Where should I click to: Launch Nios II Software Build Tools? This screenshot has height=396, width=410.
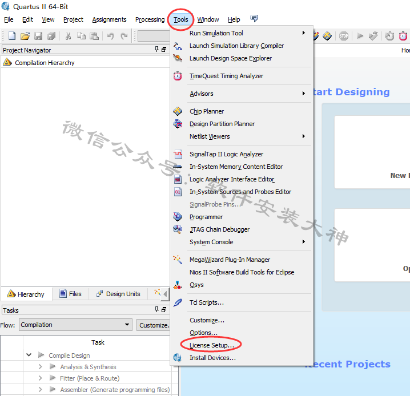click(x=242, y=272)
